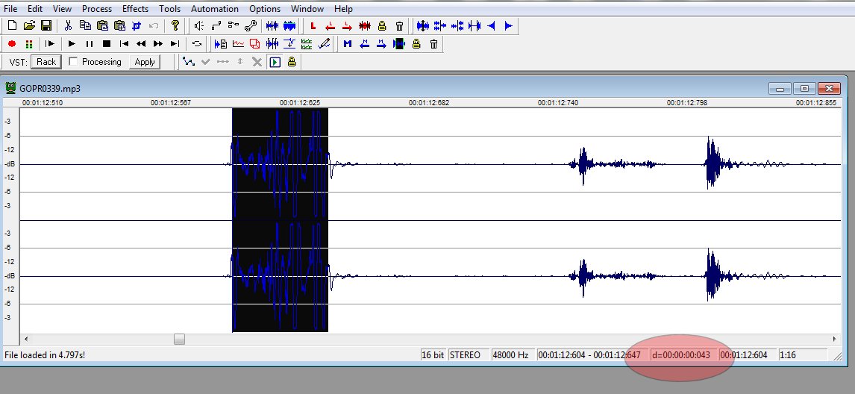The image size is (855, 394).
Task: Toggle the automation toolbar padlock
Action: [x=292, y=62]
